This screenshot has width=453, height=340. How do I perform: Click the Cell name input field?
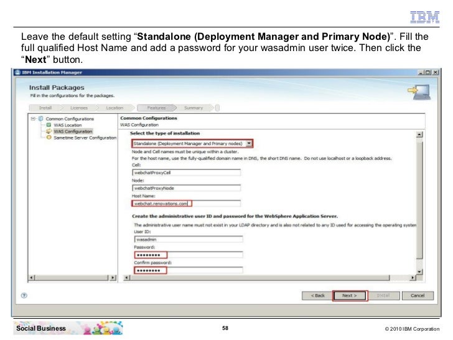(186, 172)
